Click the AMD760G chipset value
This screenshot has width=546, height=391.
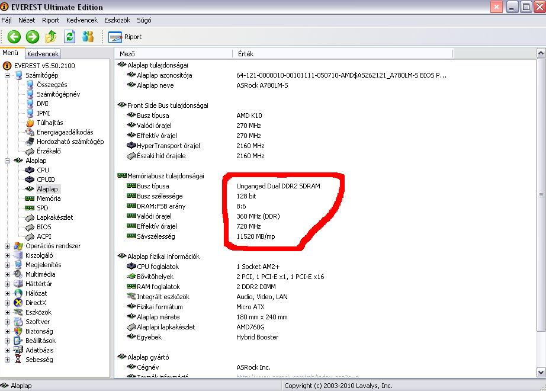(250, 327)
